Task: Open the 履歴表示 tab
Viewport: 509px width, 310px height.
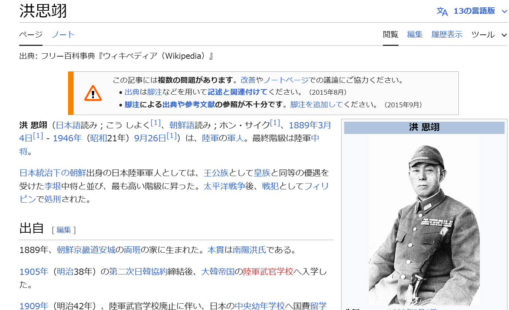Action: 447,35
